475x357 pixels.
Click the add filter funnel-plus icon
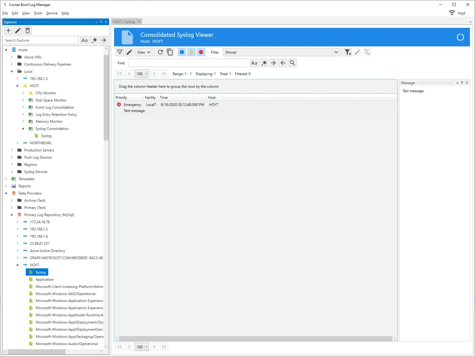(348, 52)
